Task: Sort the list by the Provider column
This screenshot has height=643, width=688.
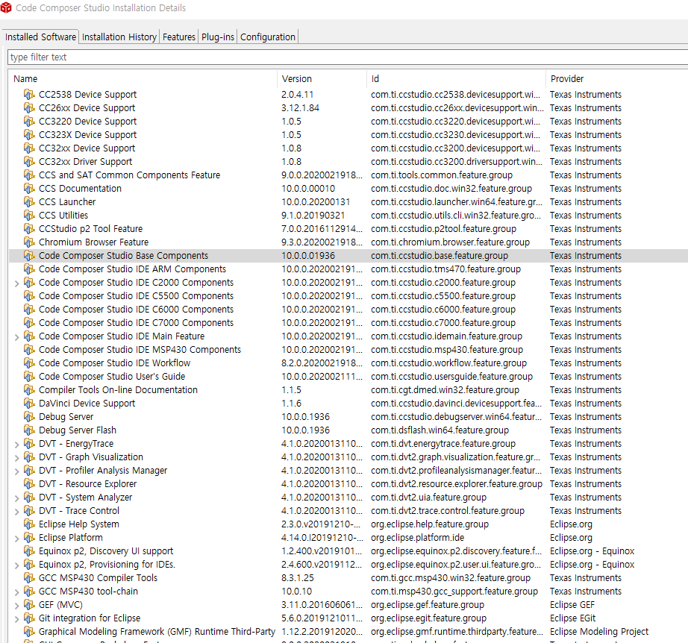Action: tap(617, 78)
